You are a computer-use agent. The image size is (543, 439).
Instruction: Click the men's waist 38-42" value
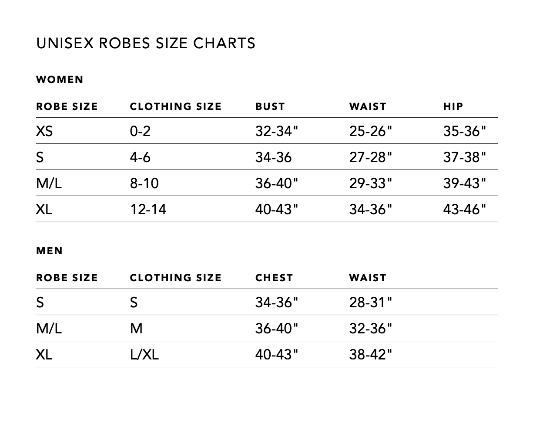coord(370,354)
